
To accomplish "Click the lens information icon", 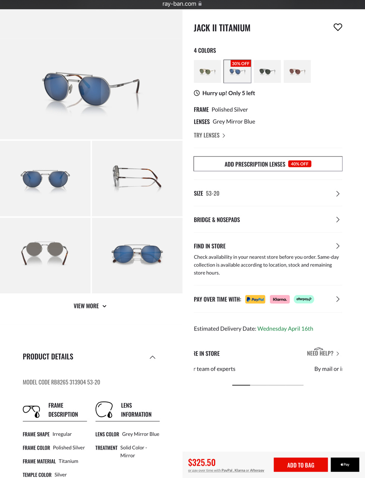I will [104, 410].
